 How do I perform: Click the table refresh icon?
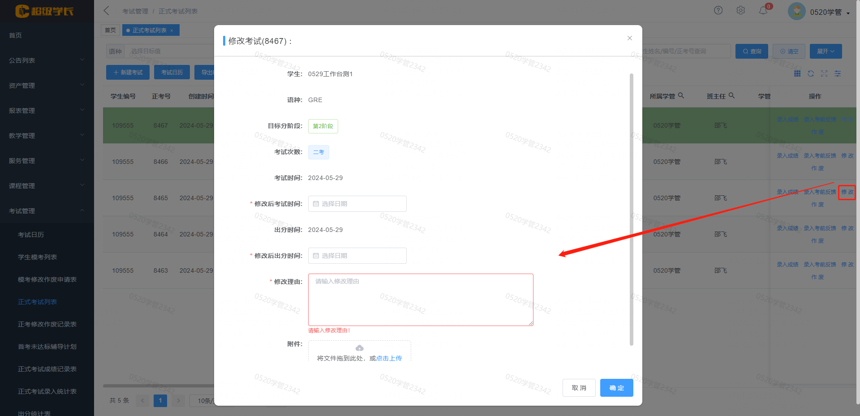(x=811, y=73)
